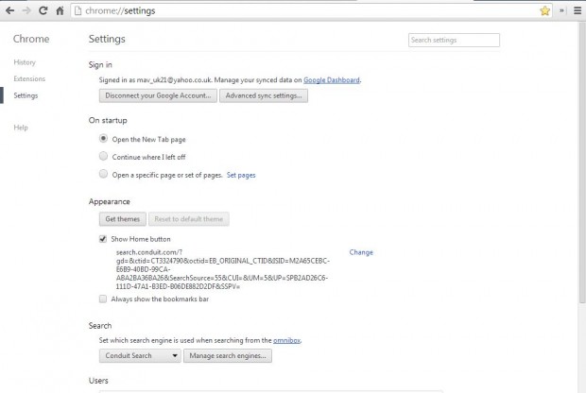The width and height of the screenshot is (586, 393).
Task: Click 'Manage search engines...' button
Action: point(228,355)
